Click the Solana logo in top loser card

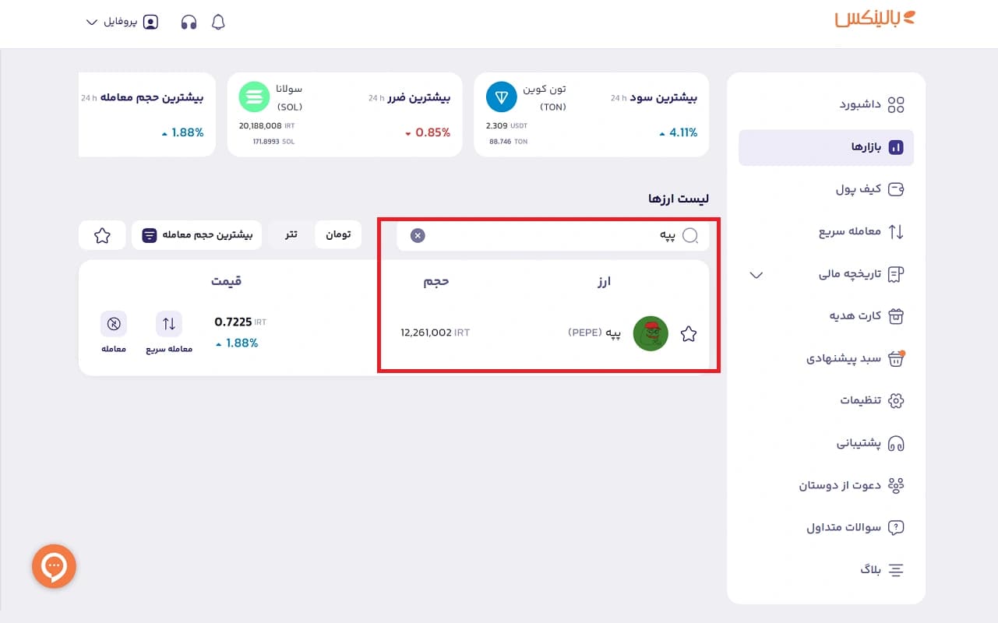pos(253,97)
